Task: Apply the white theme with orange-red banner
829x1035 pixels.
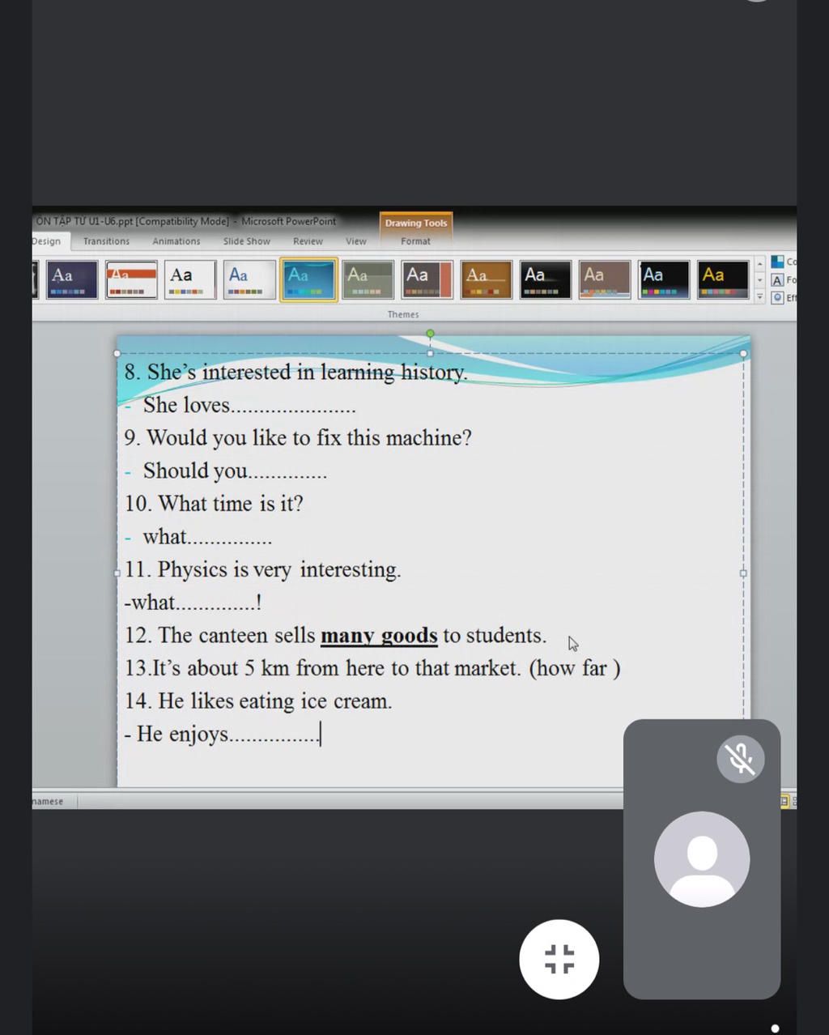Action: (x=131, y=279)
